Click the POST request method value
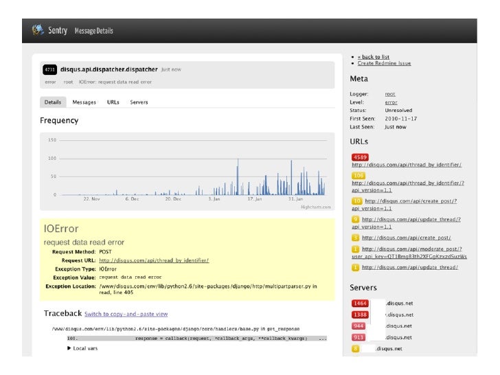This screenshot has width=500, height=375. click(105, 252)
